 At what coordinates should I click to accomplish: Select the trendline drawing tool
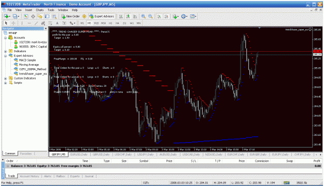[x=36, y=23]
